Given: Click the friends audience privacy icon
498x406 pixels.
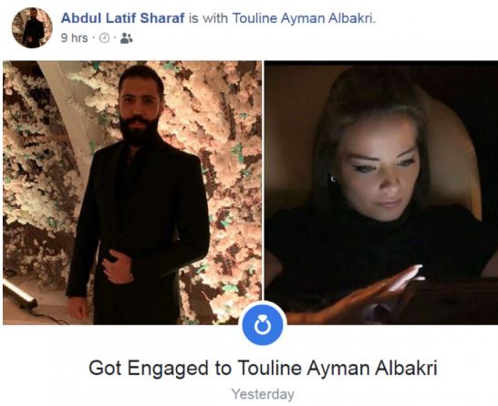Looking at the screenshot, I should coord(127,38).
